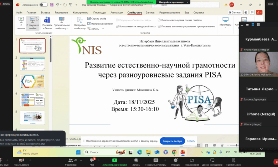Toggle the AutoSave switch
The width and height of the screenshot is (278, 167).
coord(43,5)
